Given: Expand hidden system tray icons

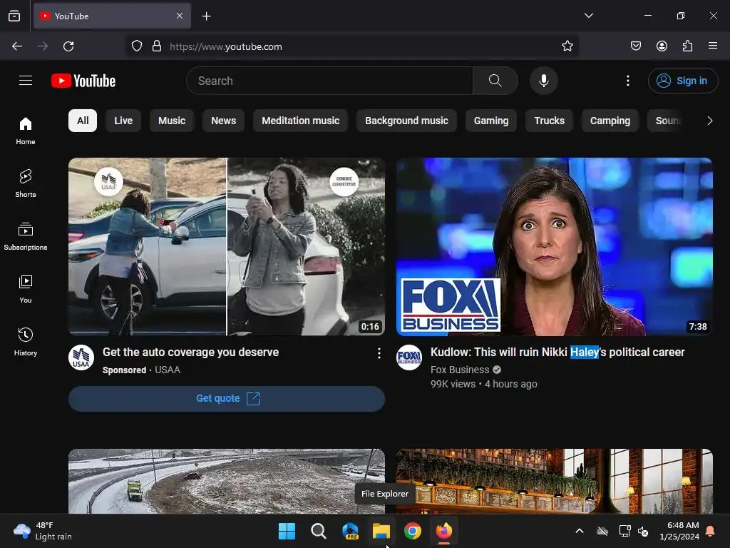Looking at the screenshot, I should pos(580,531).
